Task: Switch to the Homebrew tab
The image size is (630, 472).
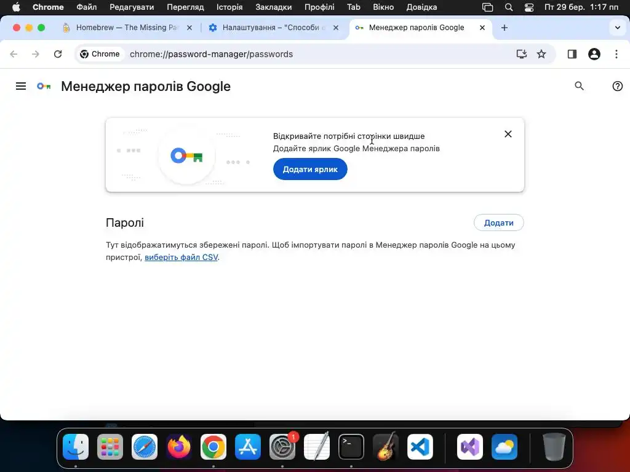Action: [127, 28]
